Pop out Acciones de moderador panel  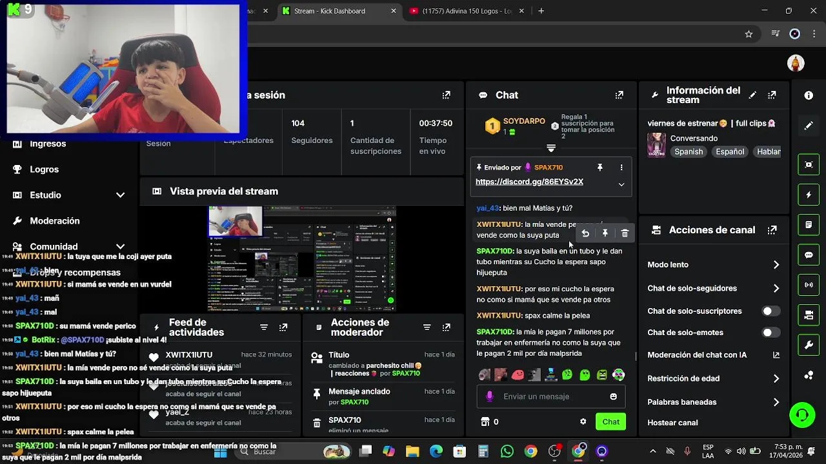tap(446, 327)
